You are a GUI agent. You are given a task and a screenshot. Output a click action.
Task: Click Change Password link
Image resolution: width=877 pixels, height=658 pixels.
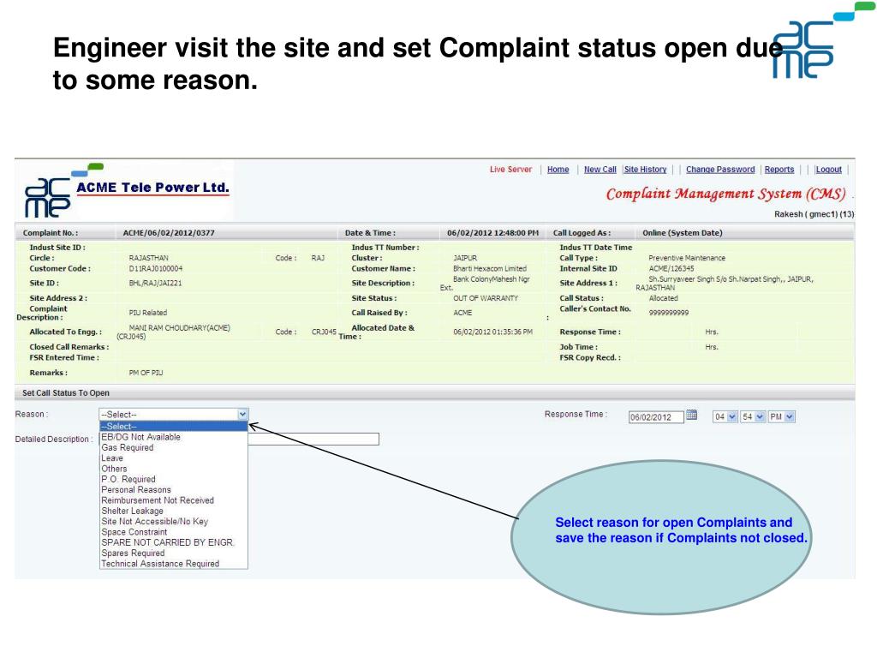coord(719,170)
